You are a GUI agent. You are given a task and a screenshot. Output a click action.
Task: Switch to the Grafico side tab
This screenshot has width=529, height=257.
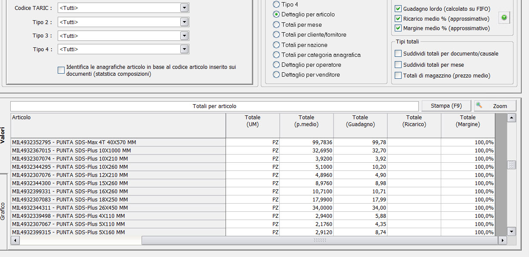(x=3, y=211)
